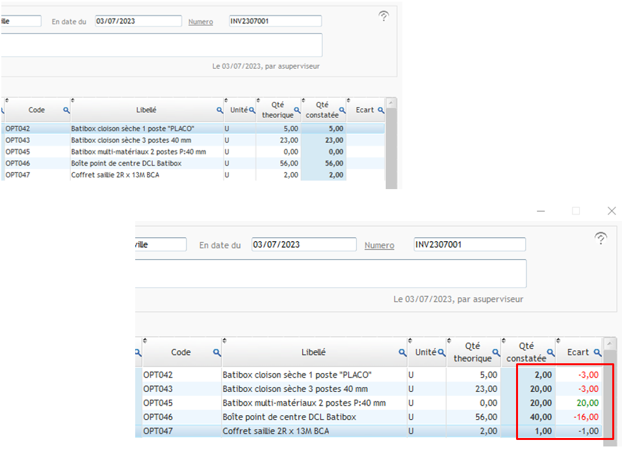
Task: Sort by the Code column header in lower table
Action: pyautogui.click(x=180, y=352)
